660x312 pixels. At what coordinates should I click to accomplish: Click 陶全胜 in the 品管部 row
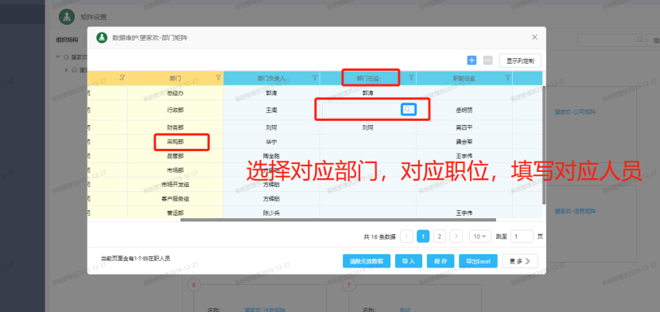pos(271,156)
